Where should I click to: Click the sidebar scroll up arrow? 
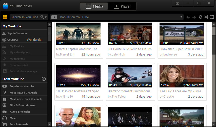pos(49,25)
